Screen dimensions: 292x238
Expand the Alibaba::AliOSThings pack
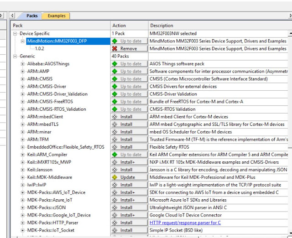(x=22, y=64)
